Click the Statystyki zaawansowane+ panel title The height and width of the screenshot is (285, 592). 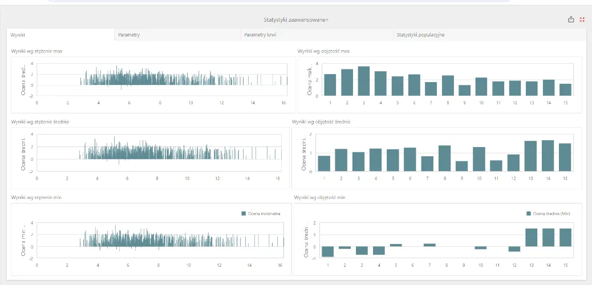[x=296, y=19]
